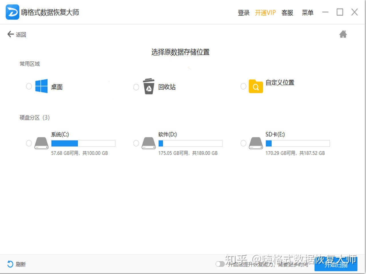Click the drive icon next to 系统(C:)

41,143
